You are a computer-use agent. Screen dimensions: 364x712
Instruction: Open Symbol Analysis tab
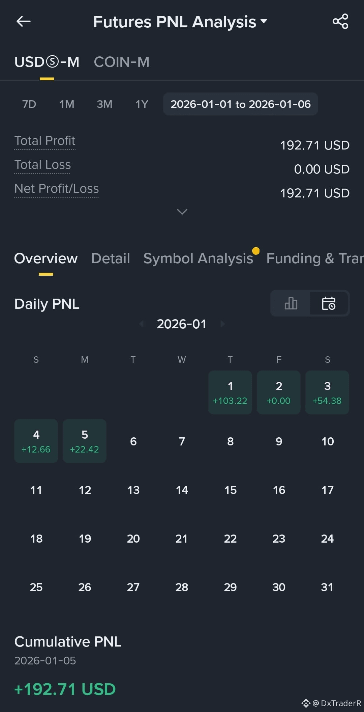coord(198,258)
